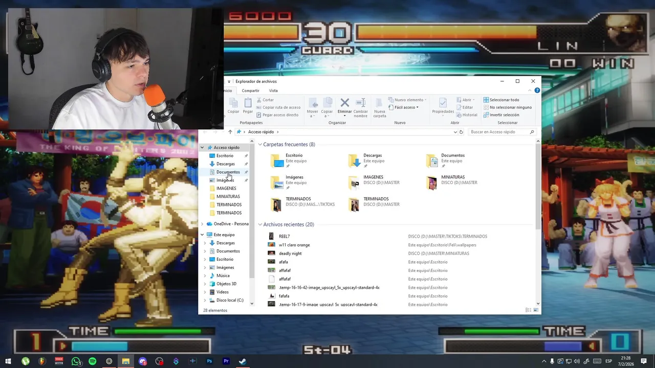The height and width of the screenshot is (368, 655).
Task: Click the file list vertical scrollbar
Action: click(x=537, y=187)
